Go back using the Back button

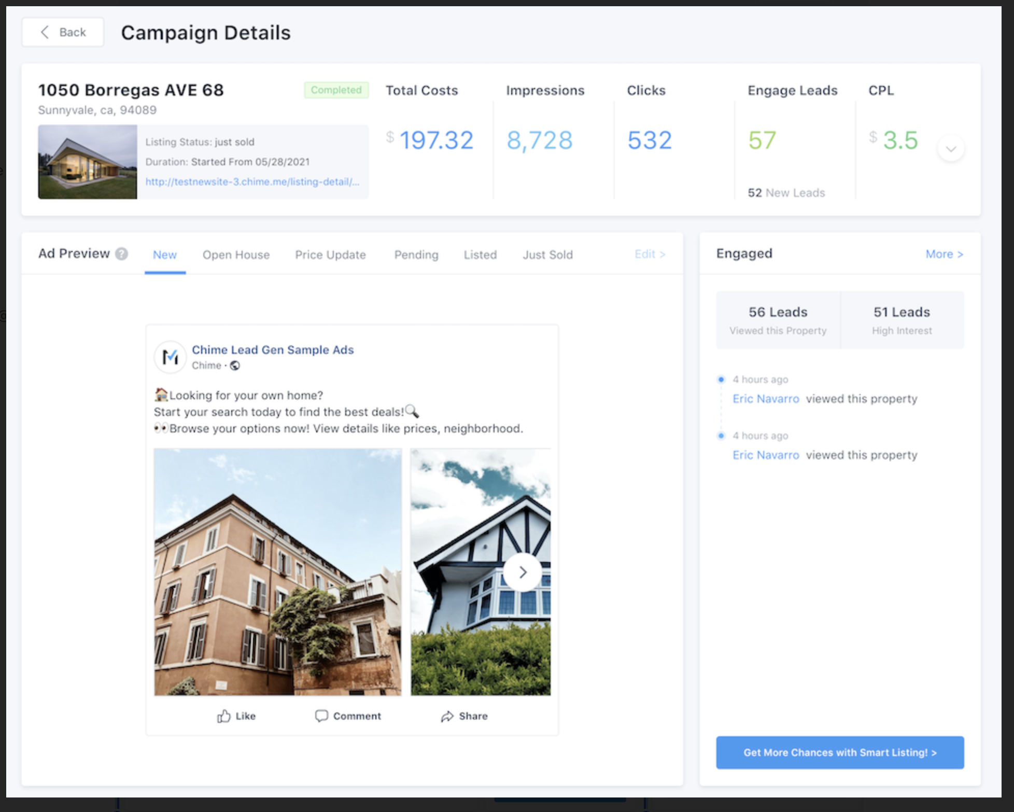(63, 32)
